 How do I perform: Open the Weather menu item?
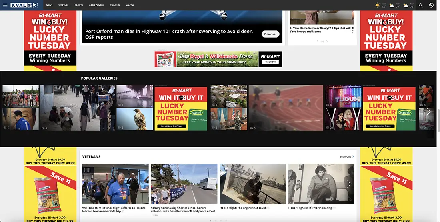64,5
